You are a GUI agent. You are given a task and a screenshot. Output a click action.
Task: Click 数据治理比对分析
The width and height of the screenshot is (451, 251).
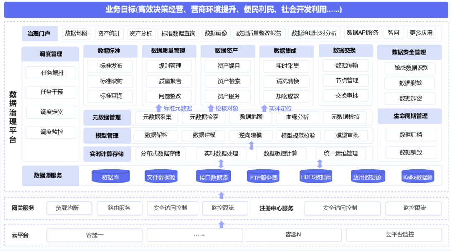point(314,33)
